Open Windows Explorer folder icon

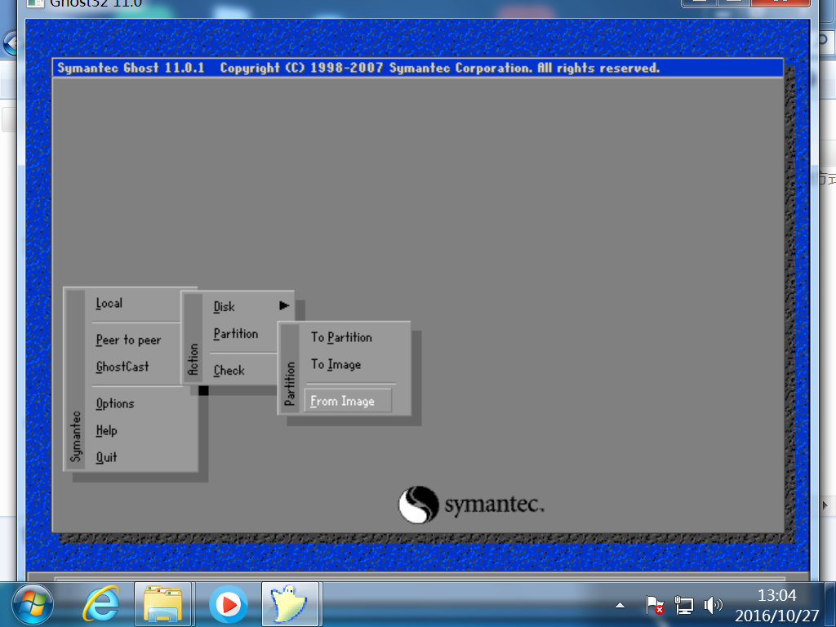click(x=163, y=604)
